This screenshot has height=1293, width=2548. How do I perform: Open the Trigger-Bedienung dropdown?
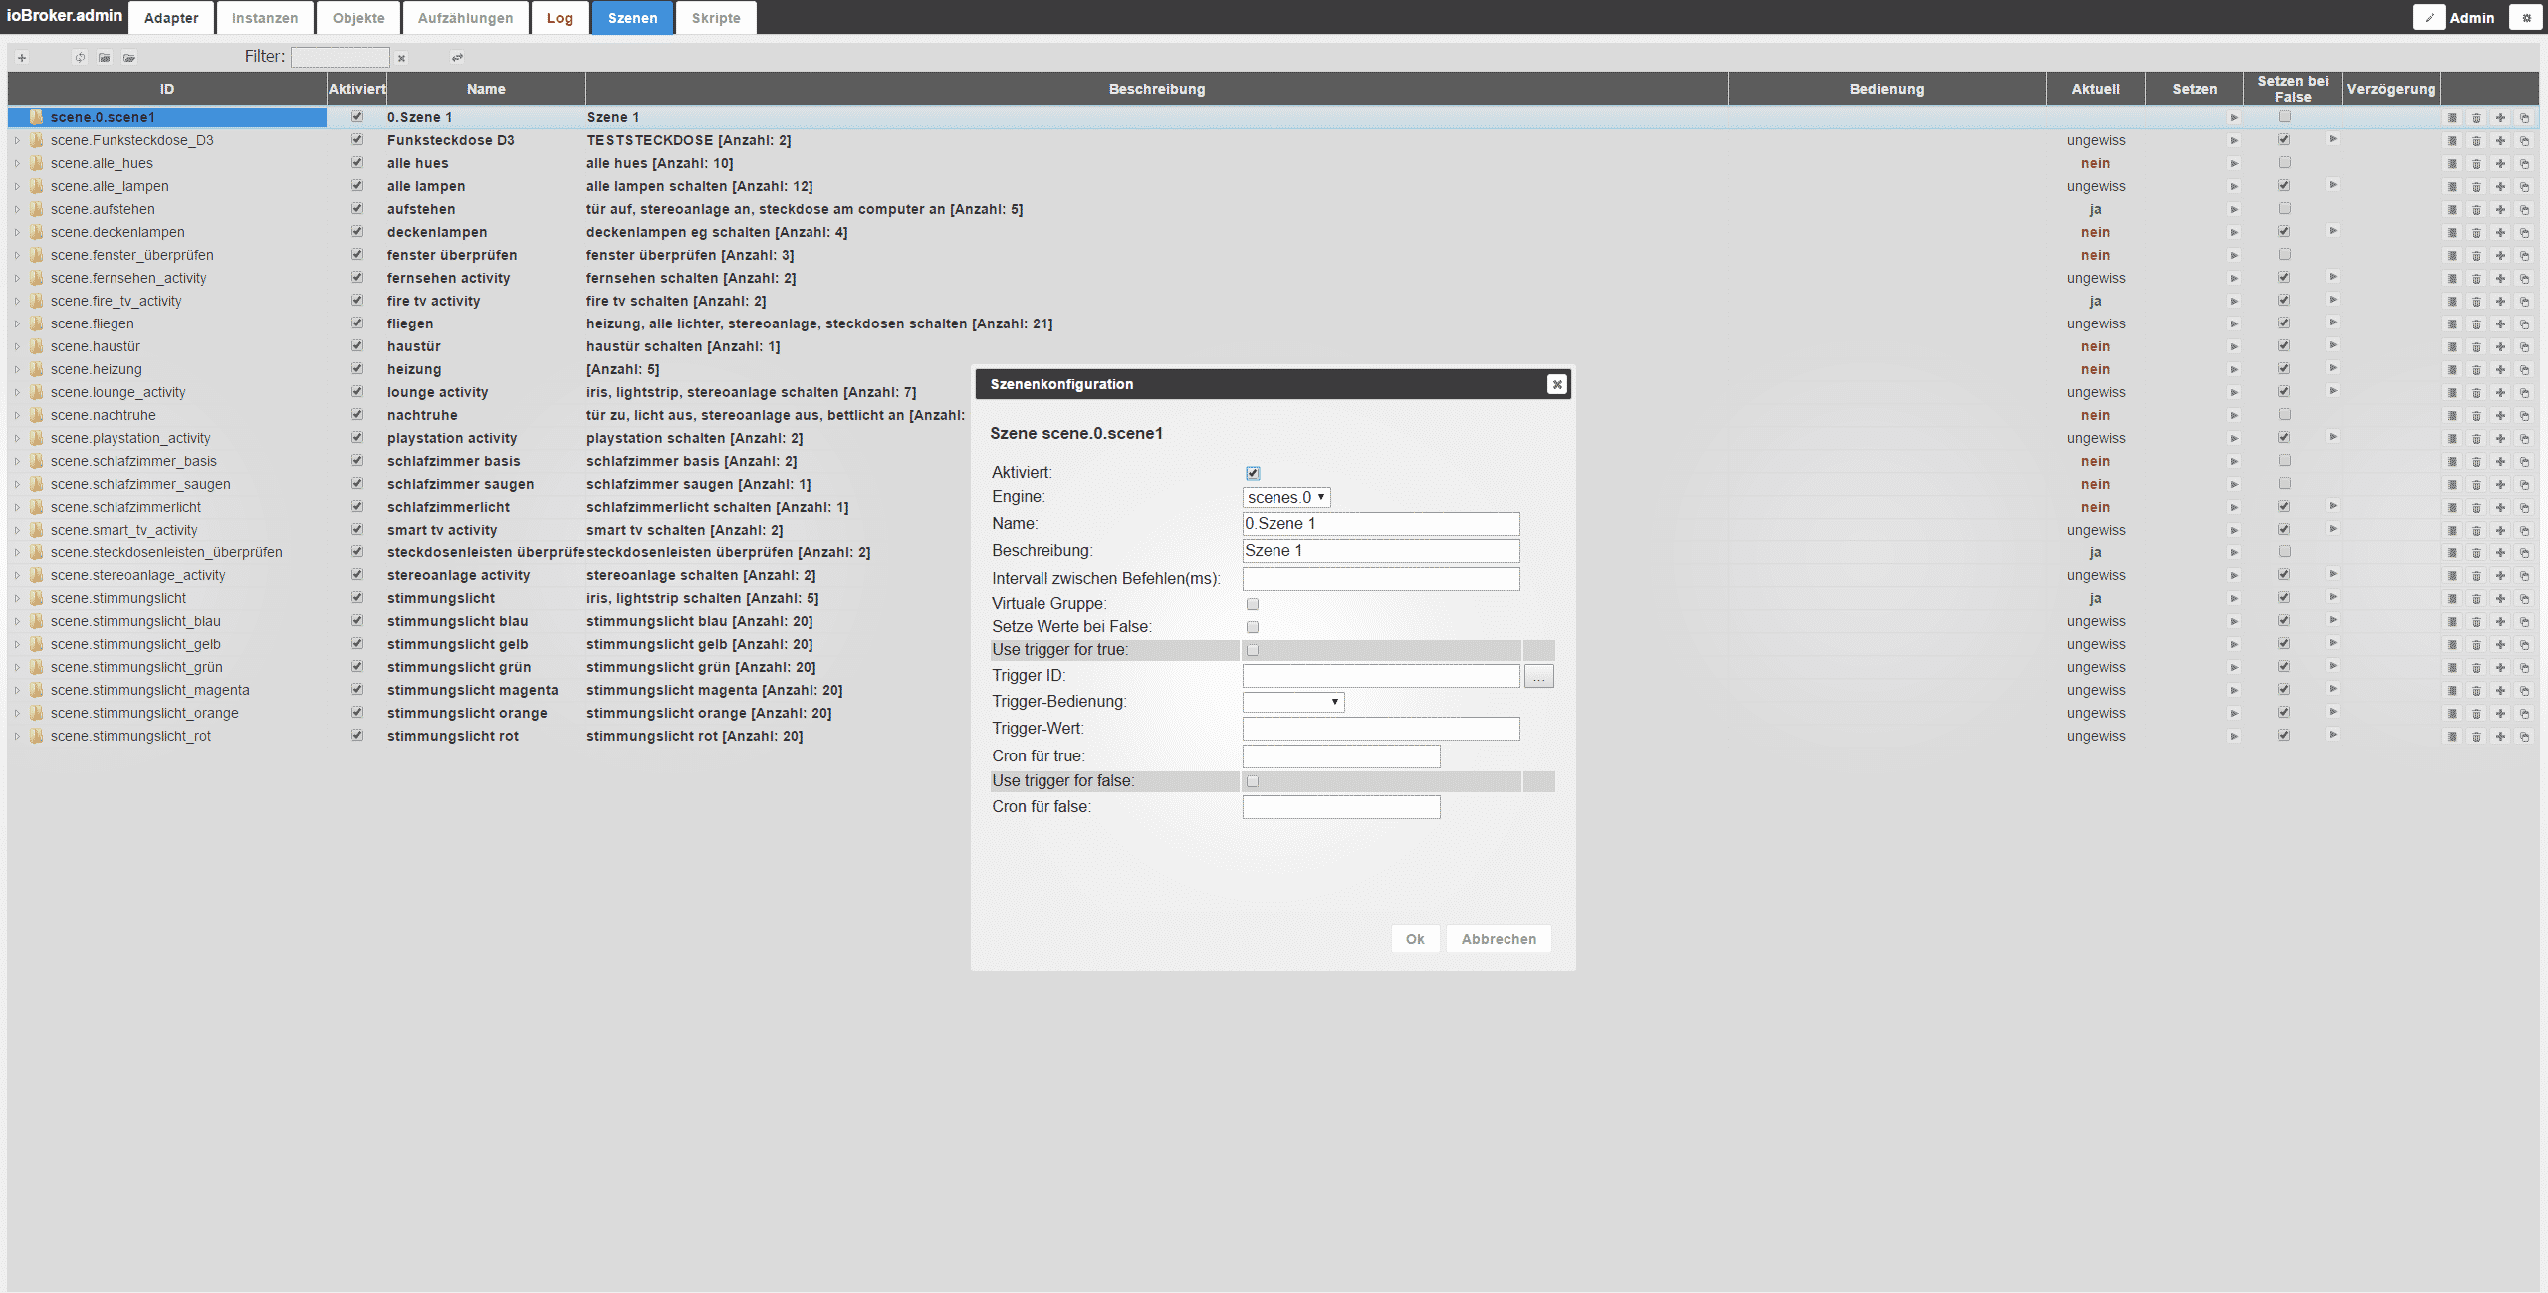coord(1292,702)
